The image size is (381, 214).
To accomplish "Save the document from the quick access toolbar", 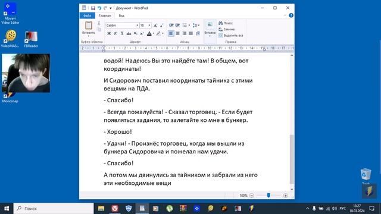I will [93, 8].
